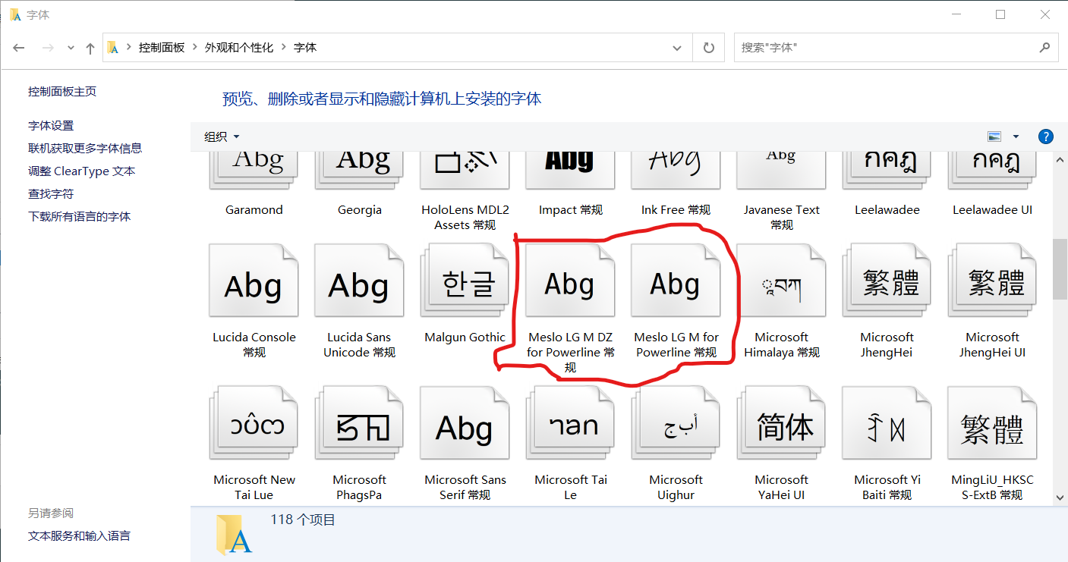Image resolution: width=1068 pixels, height=562 pixels.
Task: Open the 组织 dropdown menu
Action: pos(222,137)
